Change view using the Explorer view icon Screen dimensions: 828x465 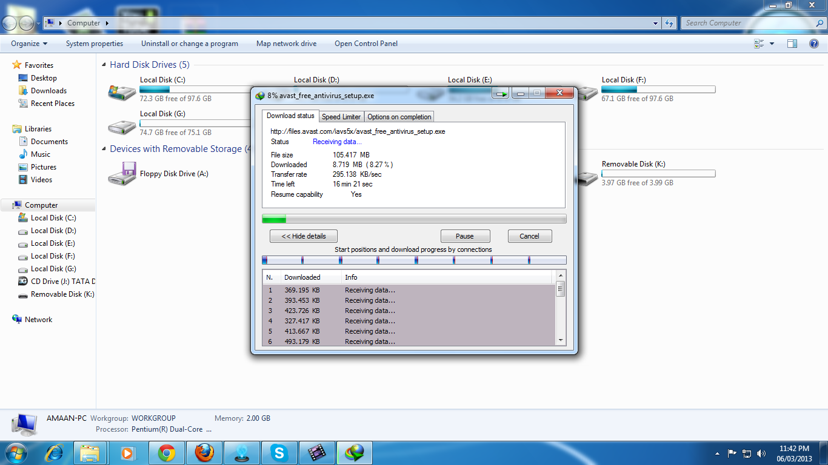[x=759, y=44]
